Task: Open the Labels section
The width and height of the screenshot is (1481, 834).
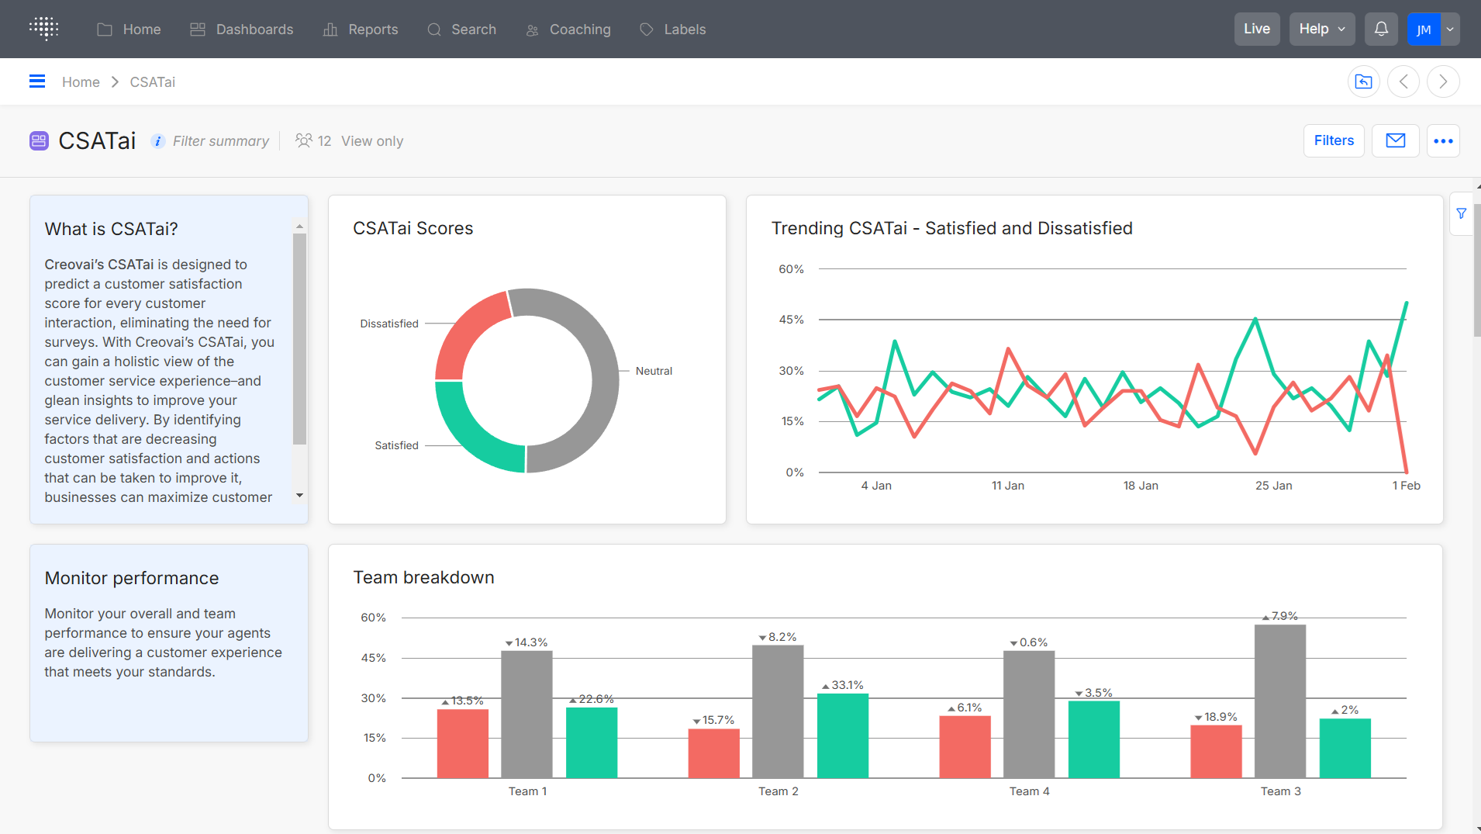Action: pos(672,29)
